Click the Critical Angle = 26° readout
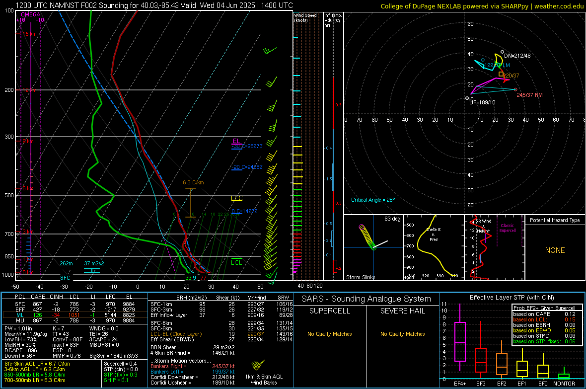This screenshot has height=389, width=586. click(373, 200)
